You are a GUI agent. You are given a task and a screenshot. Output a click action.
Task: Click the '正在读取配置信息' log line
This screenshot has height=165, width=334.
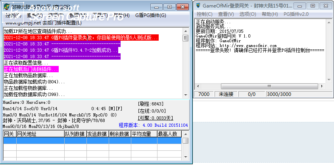26,63
